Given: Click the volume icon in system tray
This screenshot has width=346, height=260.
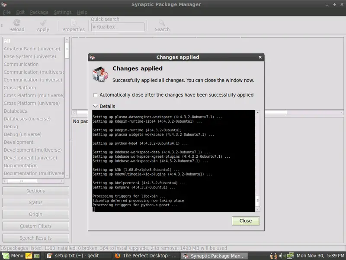Looking at the screenshot, I should [282, 256].
